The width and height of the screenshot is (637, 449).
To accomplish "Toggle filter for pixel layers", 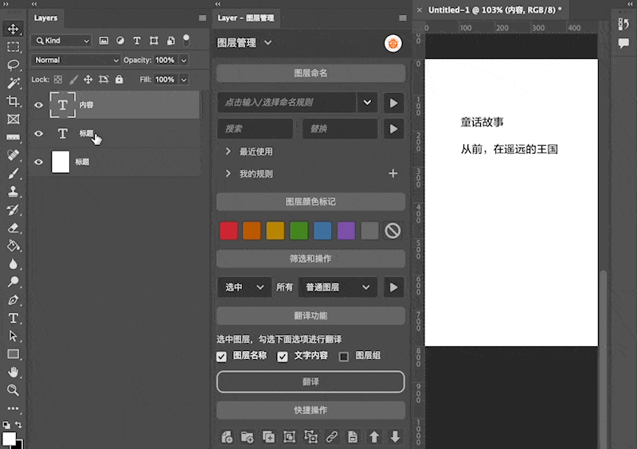I will (104, 41).
